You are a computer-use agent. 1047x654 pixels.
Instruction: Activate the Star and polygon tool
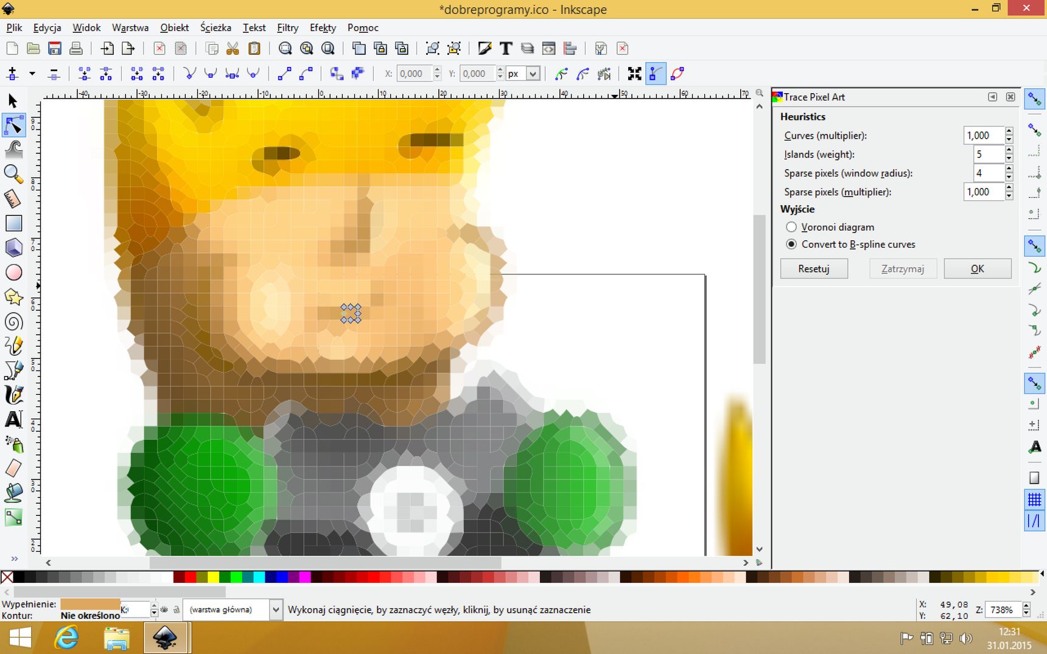click(13, 297)
